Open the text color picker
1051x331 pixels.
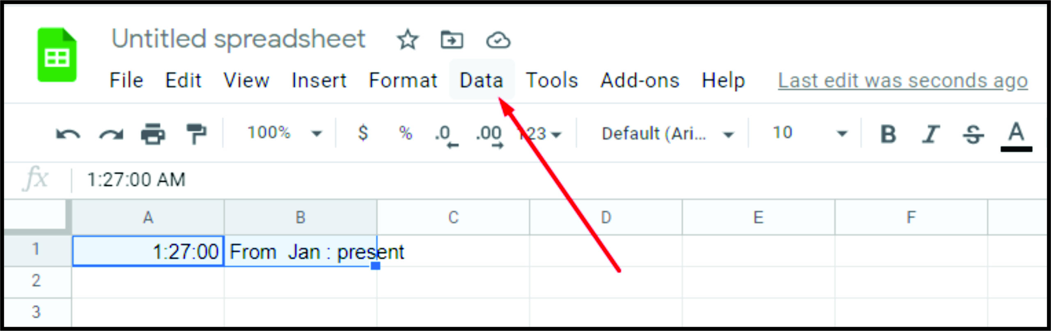[1016, 136]
